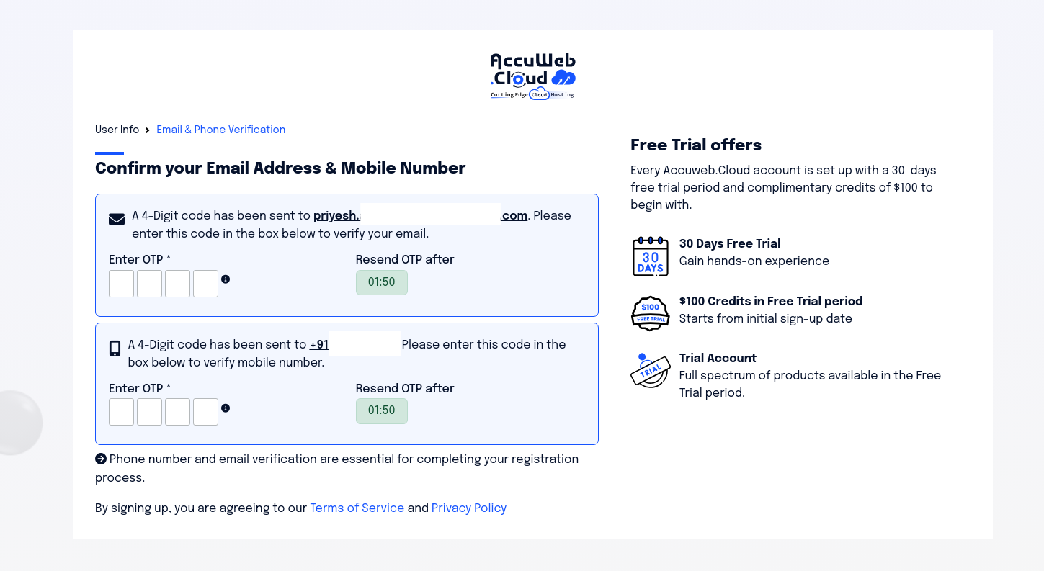Click the email envelope icon
Screen dimensions: 1044x571
point(117,219)
